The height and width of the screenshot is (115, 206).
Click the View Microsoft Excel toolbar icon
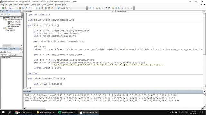pos(3,8)
